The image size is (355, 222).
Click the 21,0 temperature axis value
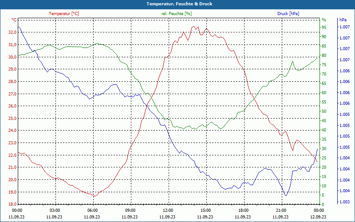coord(12,167)
